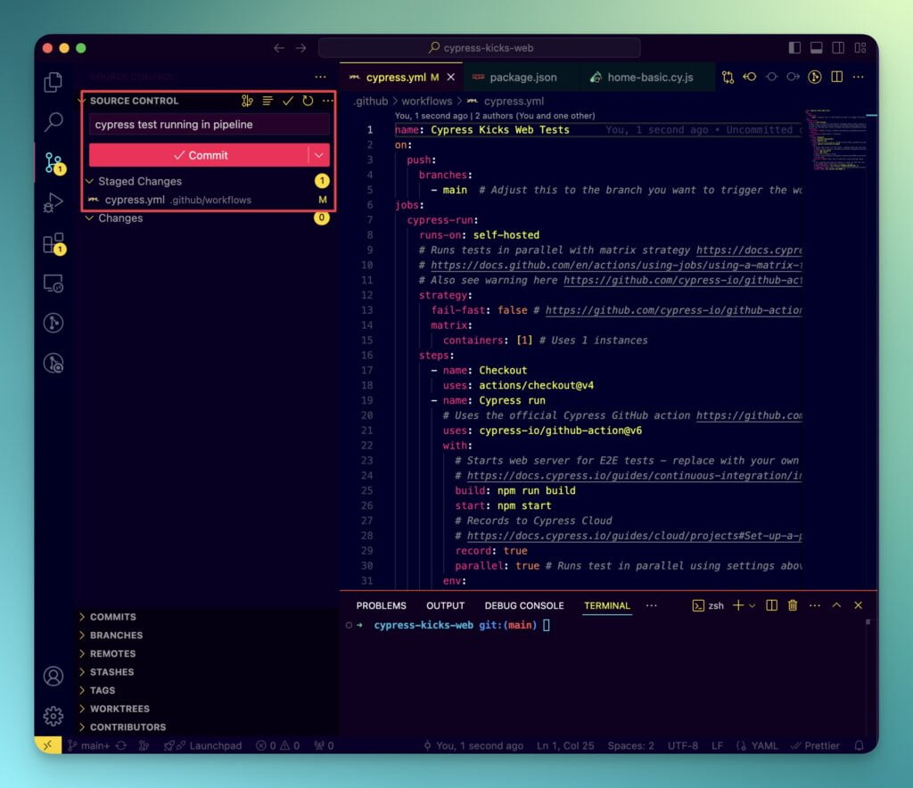Screen dimensions: 913x788
Task: Open the Source Control view icon
Action: [54, 162]
